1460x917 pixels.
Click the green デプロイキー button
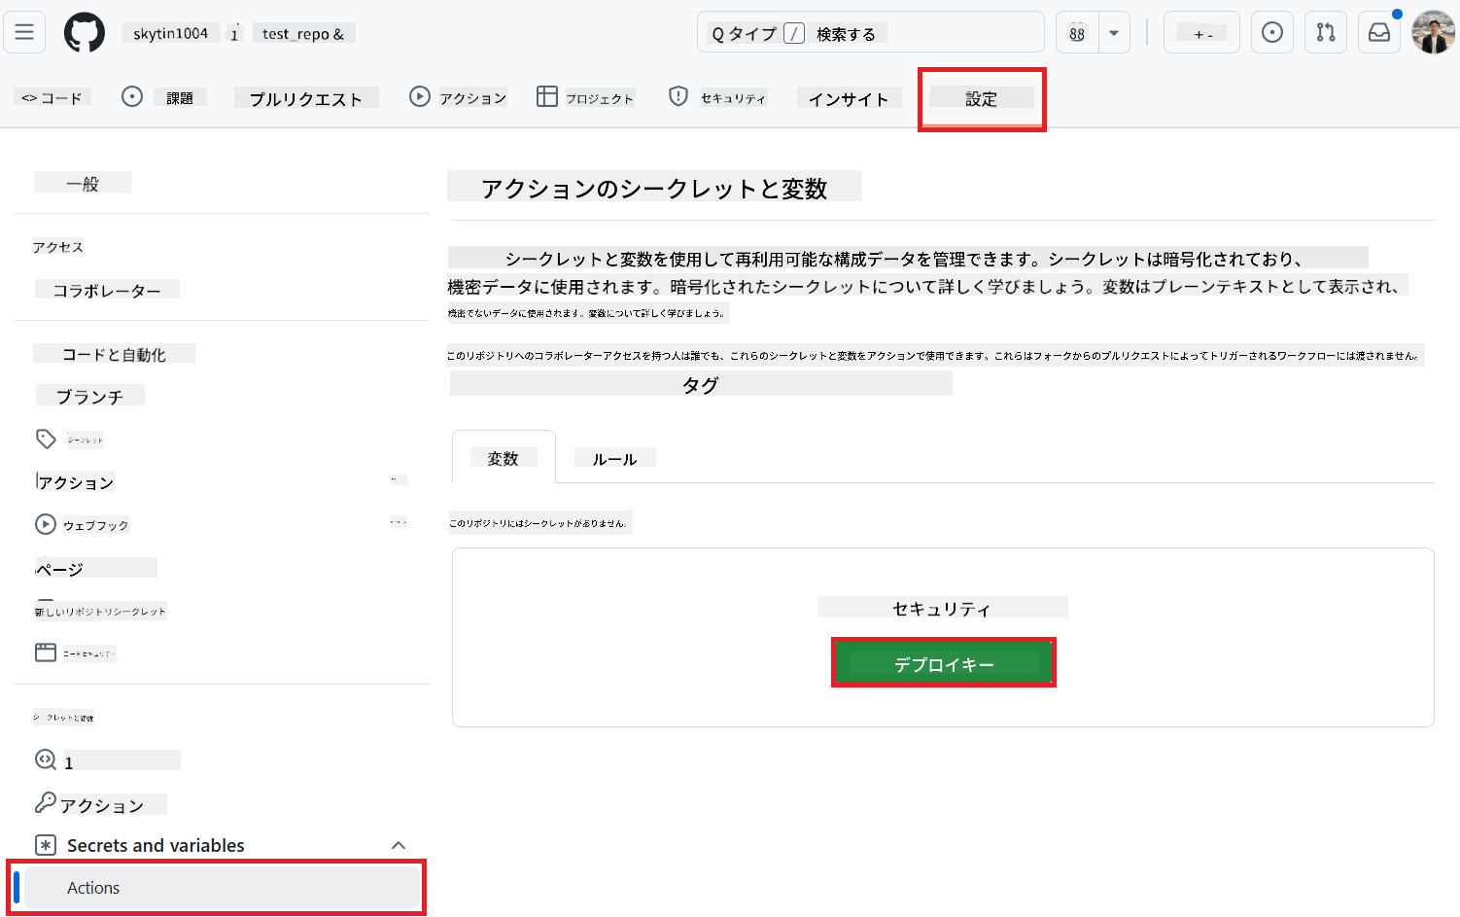tap(944, 663)
